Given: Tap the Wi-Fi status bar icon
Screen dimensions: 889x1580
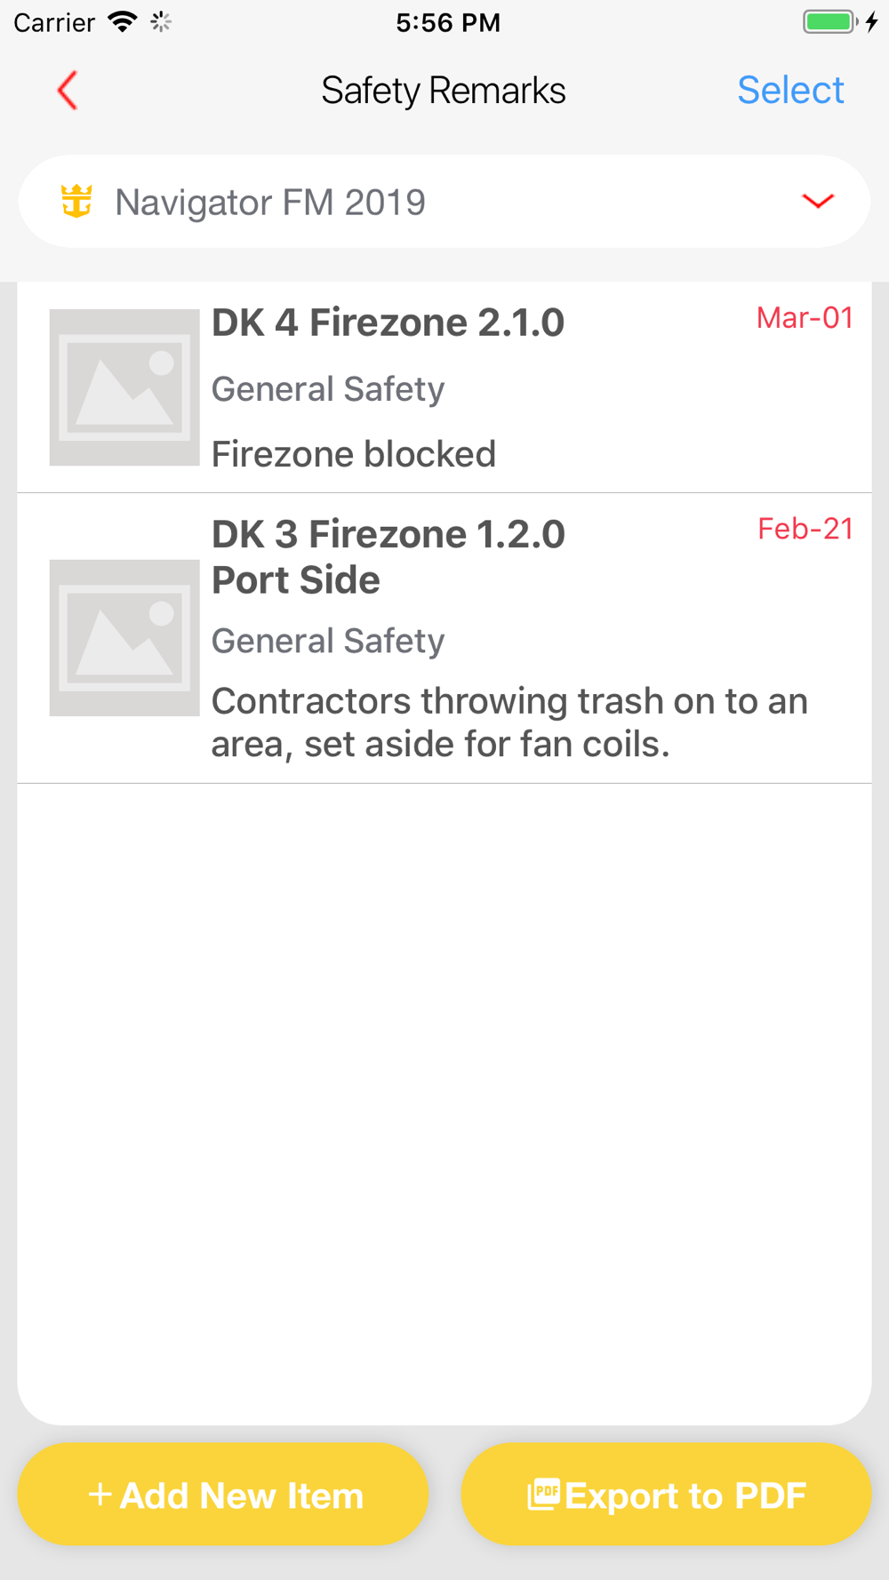Looking at the screenshot, I should [x=122, y=22].
